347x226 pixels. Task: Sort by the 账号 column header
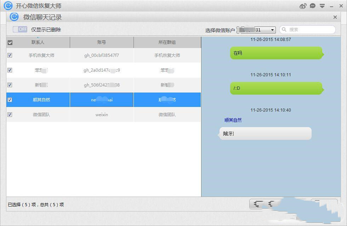pyautogui.click(x=102, y=42)
